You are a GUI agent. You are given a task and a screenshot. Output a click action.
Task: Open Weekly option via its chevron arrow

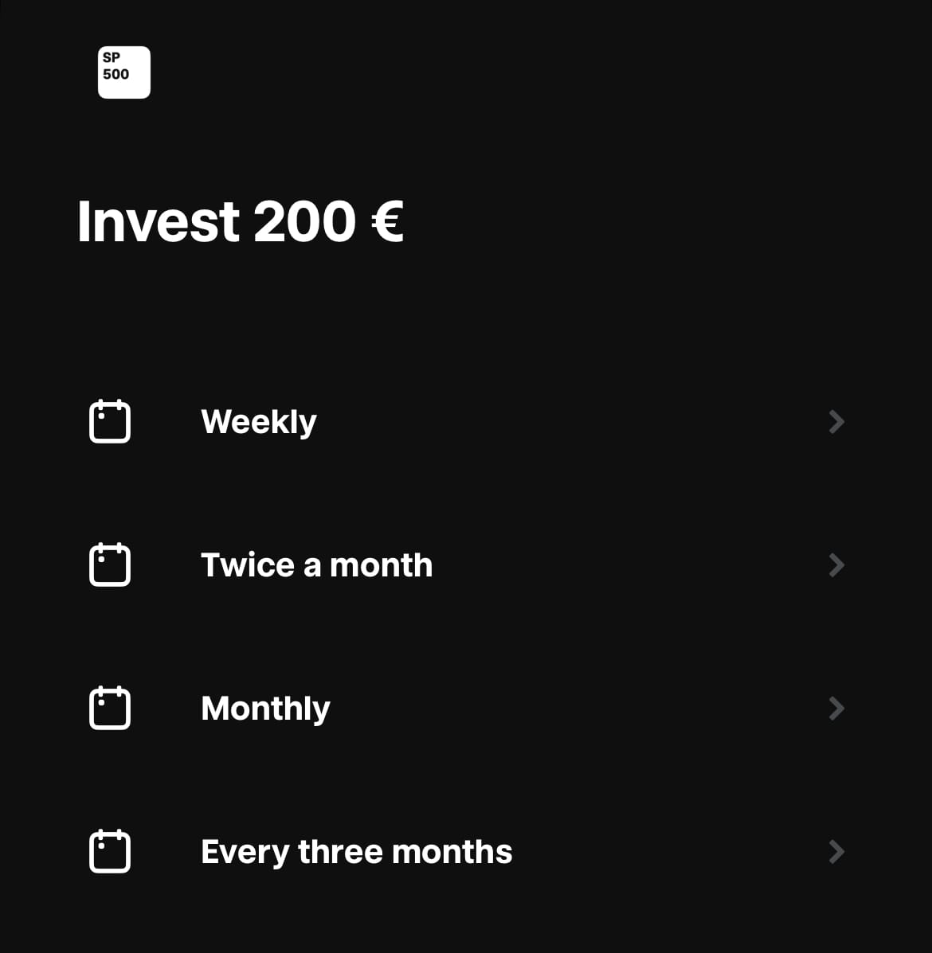[836, 422]
